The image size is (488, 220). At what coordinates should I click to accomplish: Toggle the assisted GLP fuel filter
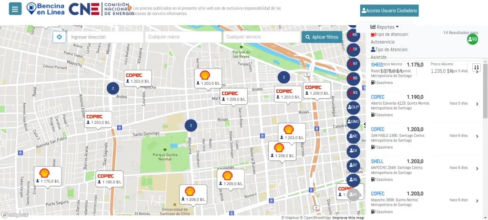pos(353,107)
